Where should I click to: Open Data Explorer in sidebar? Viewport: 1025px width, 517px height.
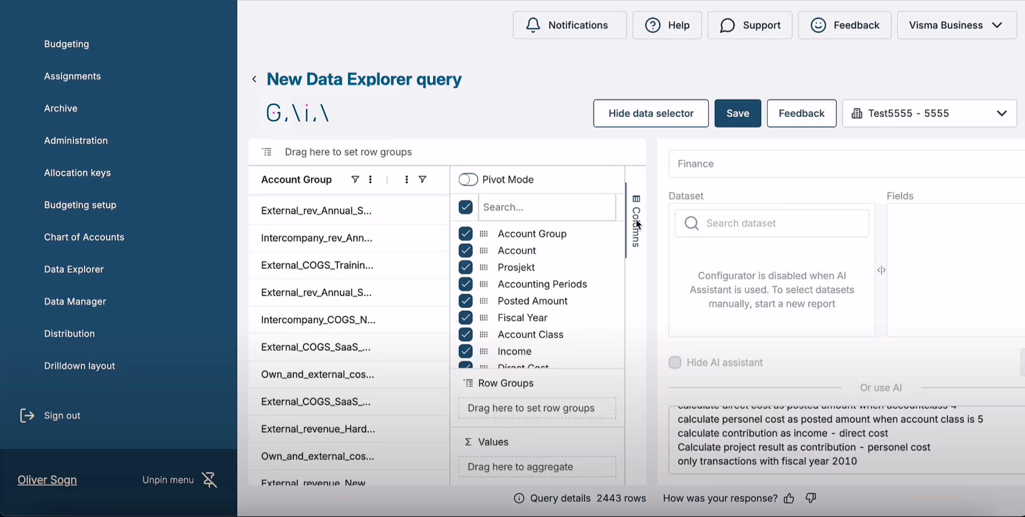click(74, 269)
